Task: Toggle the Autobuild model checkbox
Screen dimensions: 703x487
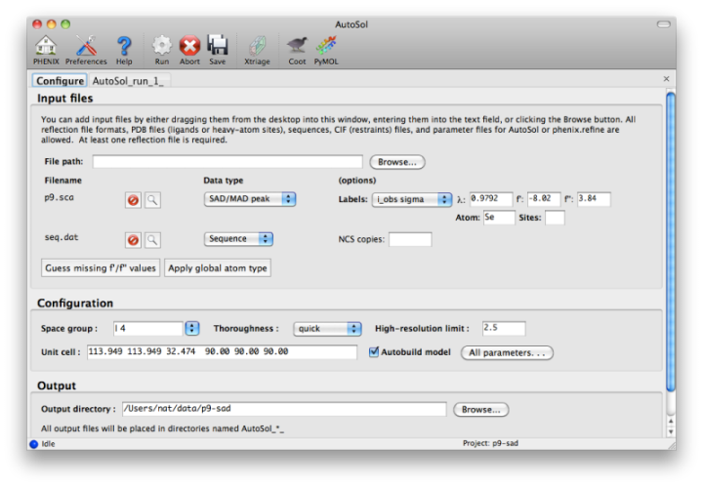Action: (374, 352)
